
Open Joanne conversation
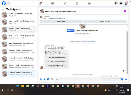click(18, 66)
